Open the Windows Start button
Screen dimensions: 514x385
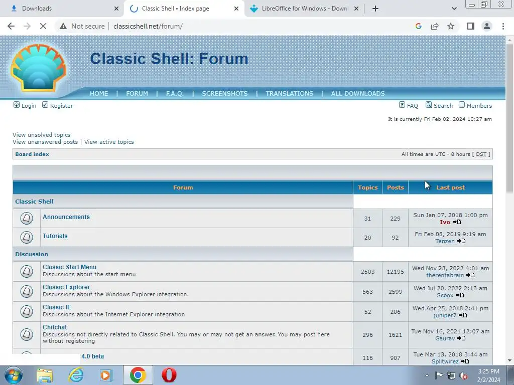coord(13,375)
